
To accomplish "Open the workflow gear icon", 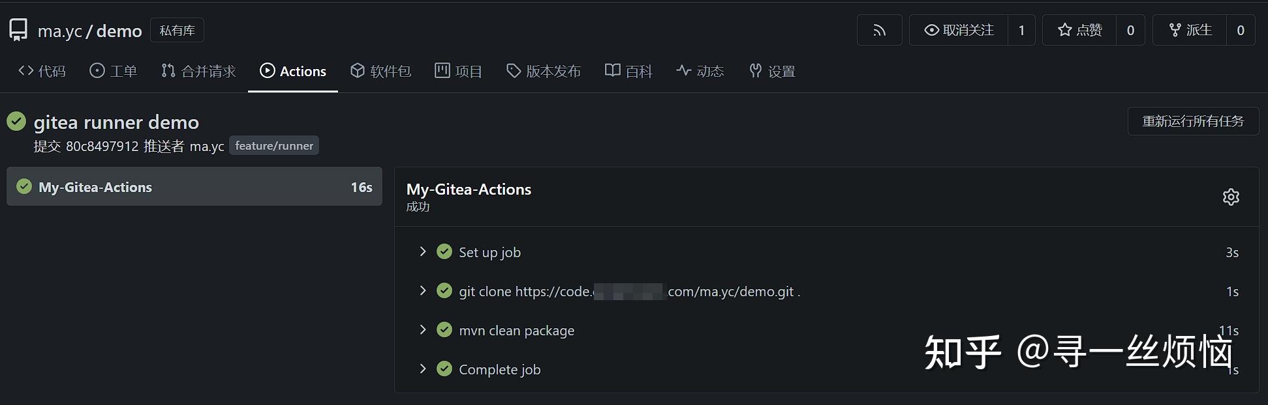I will (1231, 197).
